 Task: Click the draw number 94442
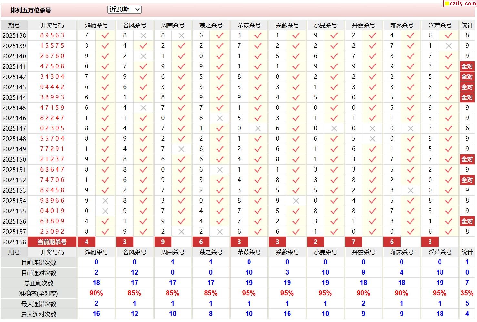(52, 87)
